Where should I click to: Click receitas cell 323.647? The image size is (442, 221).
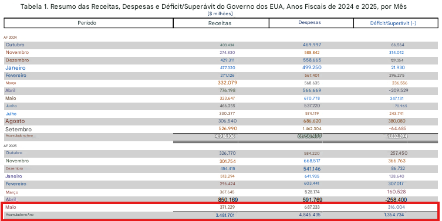click(227, 98)
